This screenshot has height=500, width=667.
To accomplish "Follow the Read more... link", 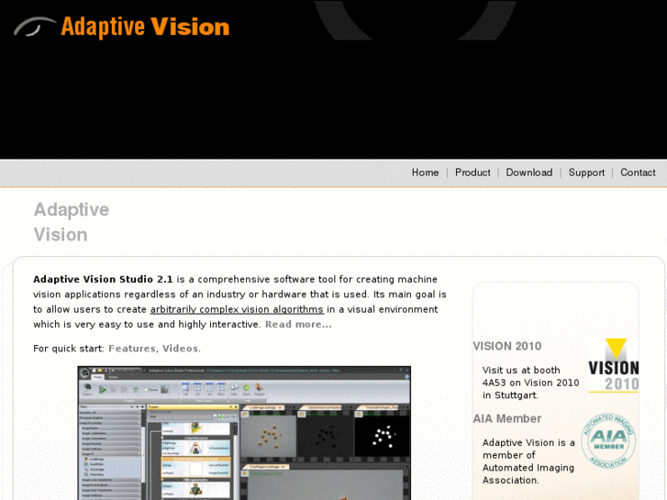I will coord(298,324).
